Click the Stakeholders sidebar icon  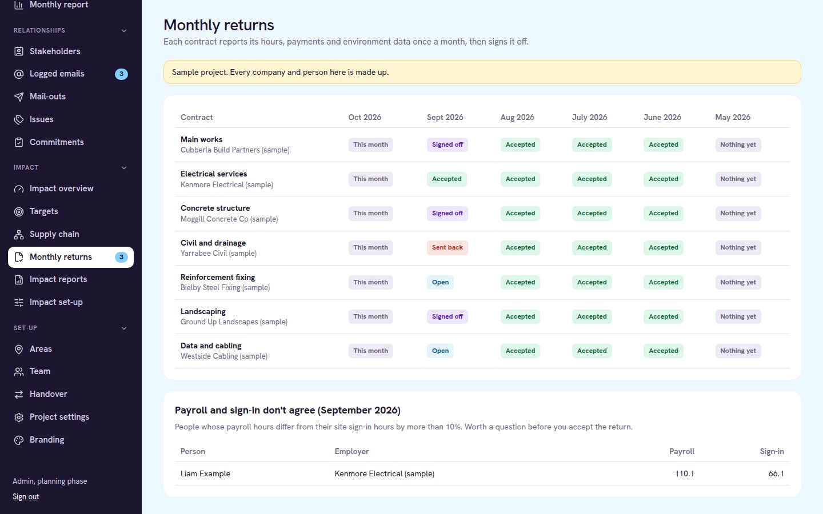tap(19, 51)
